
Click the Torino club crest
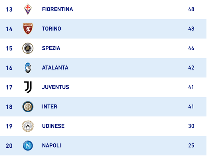[x=28, y=29]
